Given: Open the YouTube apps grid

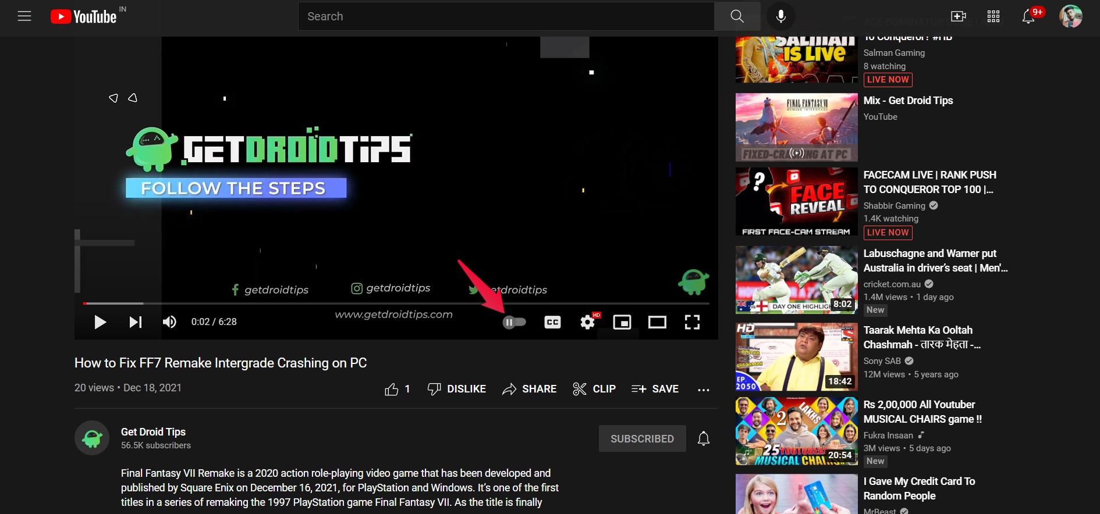Looking at the screenshot, I should [993, 16].
